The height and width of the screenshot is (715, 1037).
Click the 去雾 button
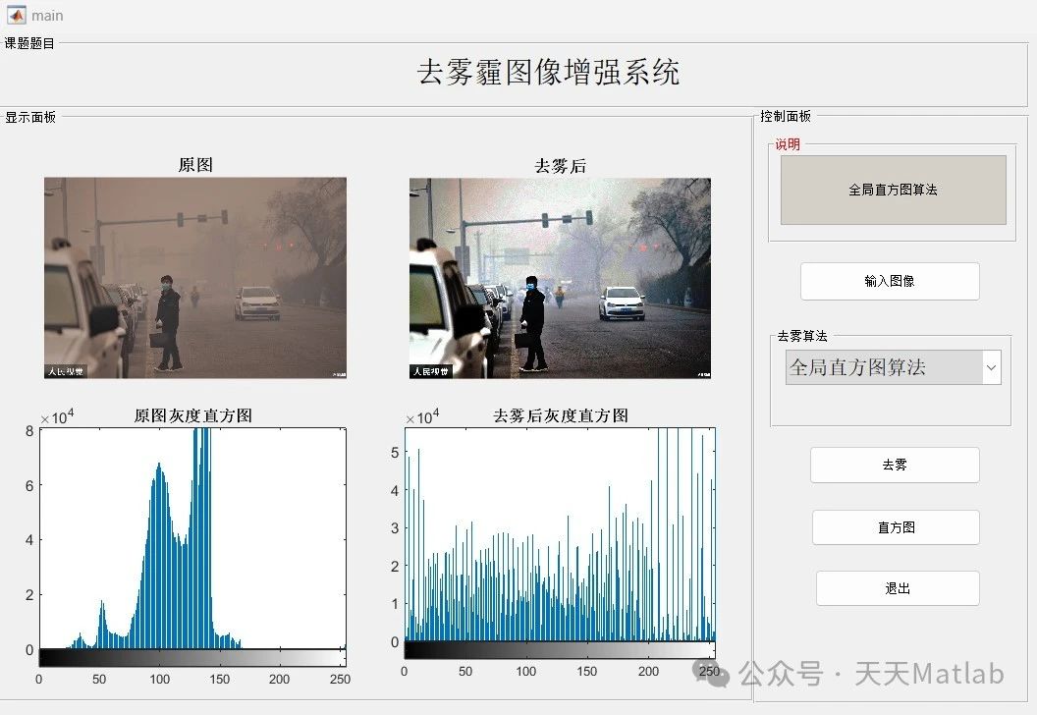pyautogui.click(x=895, y=465)
